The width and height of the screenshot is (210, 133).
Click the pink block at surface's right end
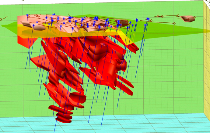click(x=123, y=22)
